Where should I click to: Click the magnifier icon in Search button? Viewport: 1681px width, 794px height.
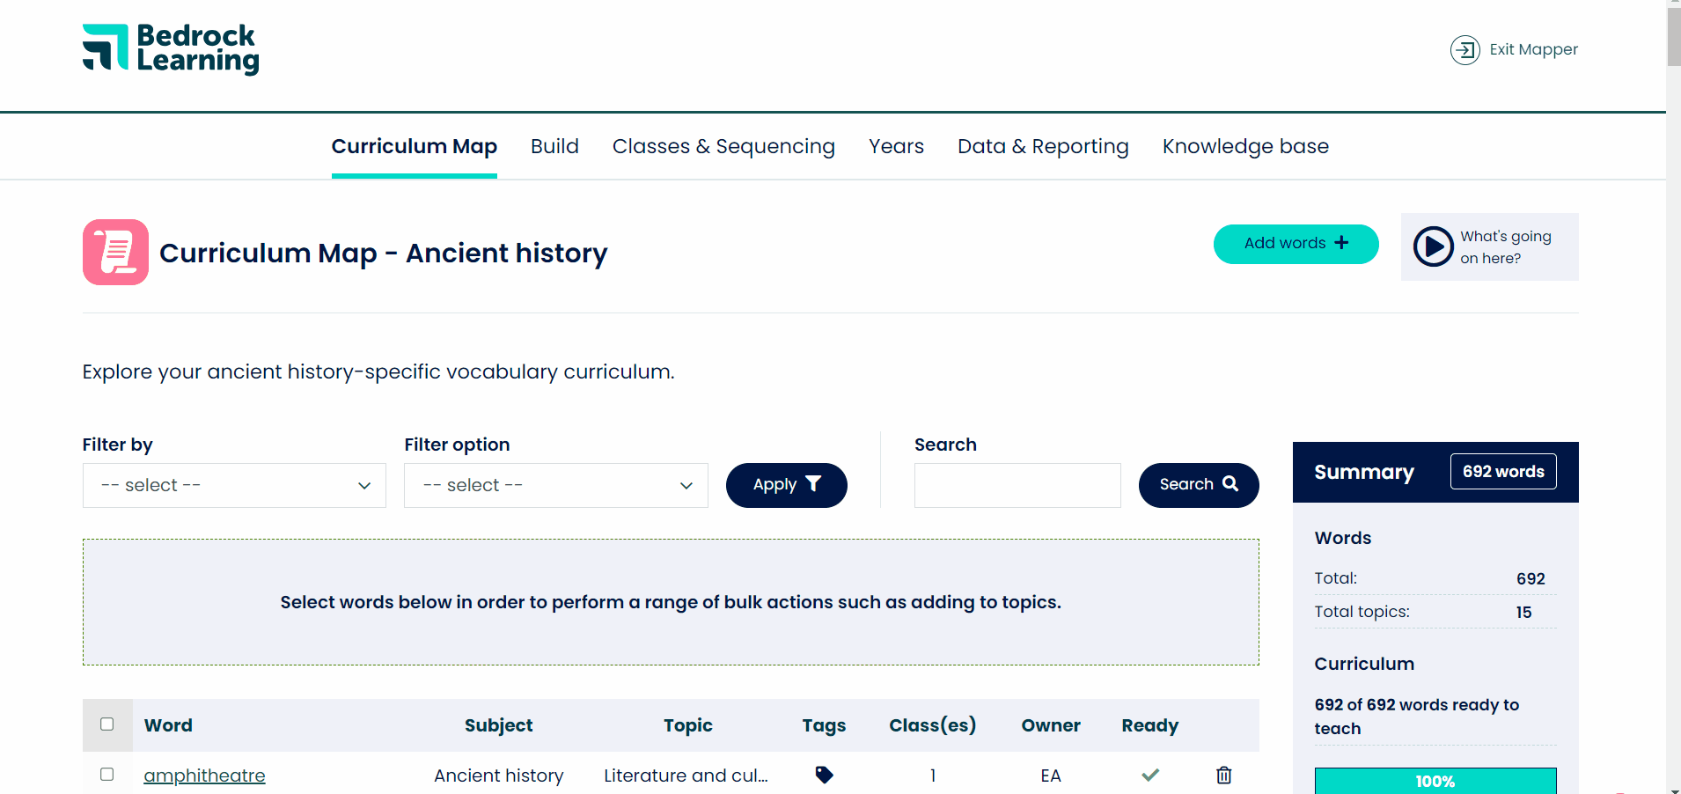pos(1230,483)
